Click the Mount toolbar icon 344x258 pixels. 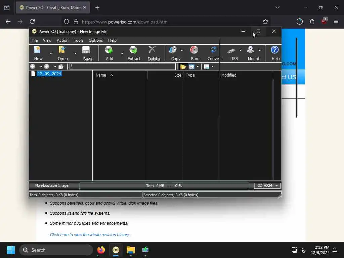251,50
